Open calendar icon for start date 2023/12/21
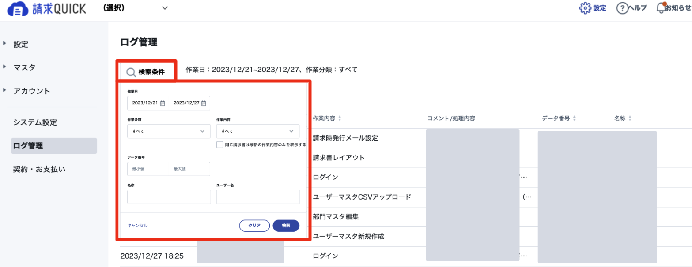This screenshot has width=692, height=267. click(x=162, y=103)
